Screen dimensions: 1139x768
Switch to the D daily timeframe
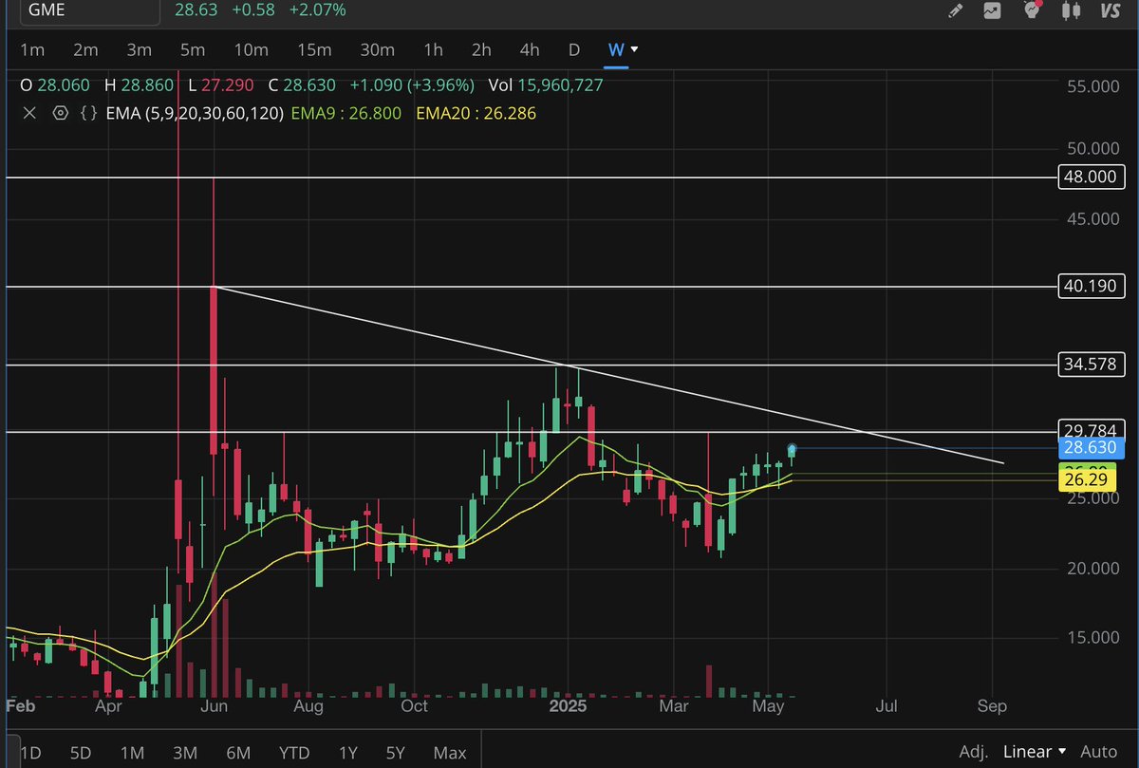click(x=573, y=49)
